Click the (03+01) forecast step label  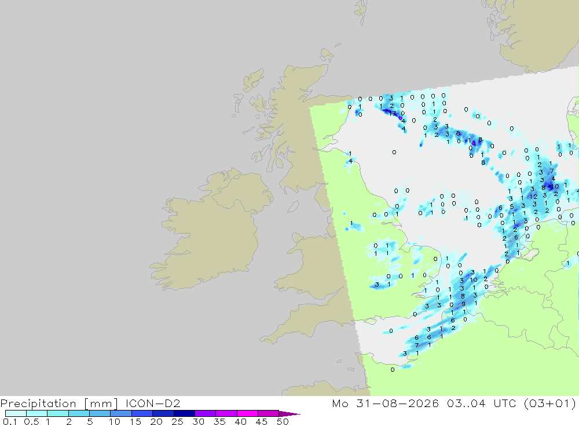[550, 403]
